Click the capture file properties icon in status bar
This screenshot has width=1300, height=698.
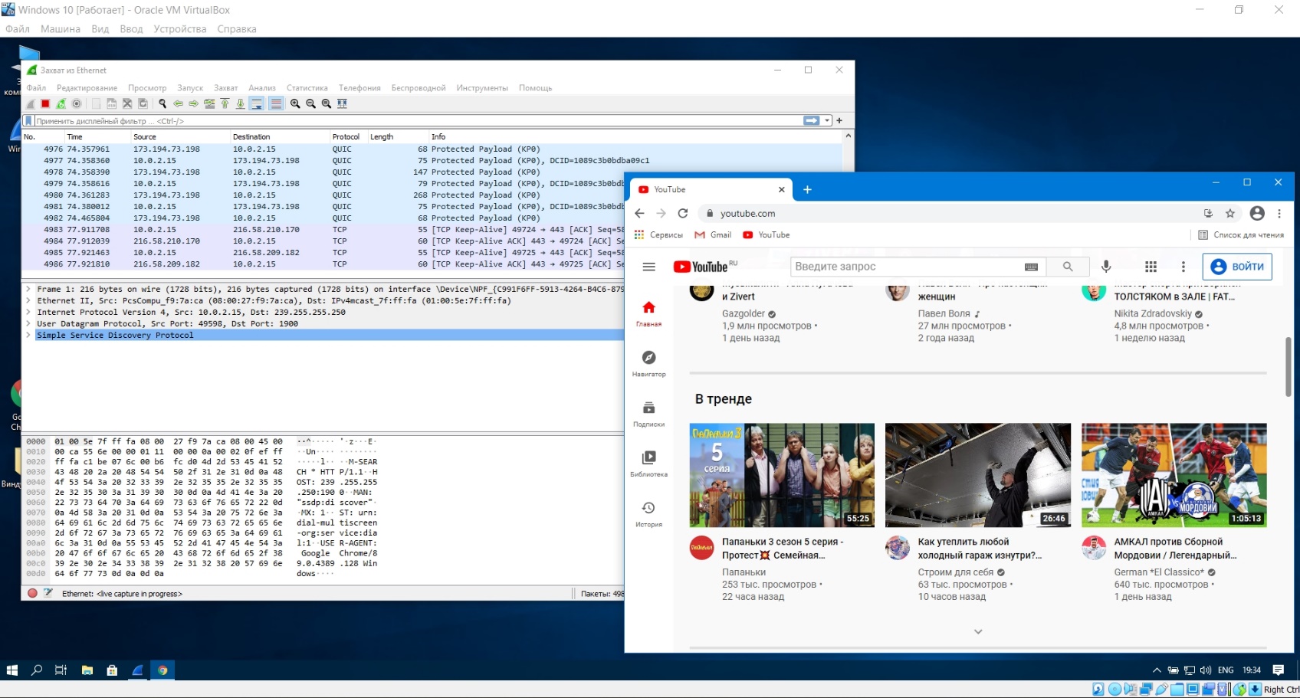tap(48, 593)
